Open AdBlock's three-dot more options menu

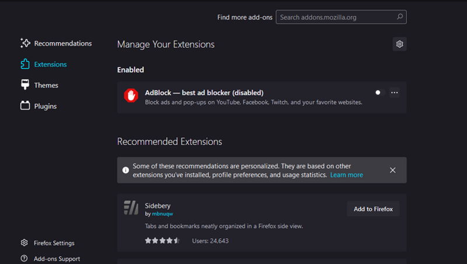click(394, 92)
